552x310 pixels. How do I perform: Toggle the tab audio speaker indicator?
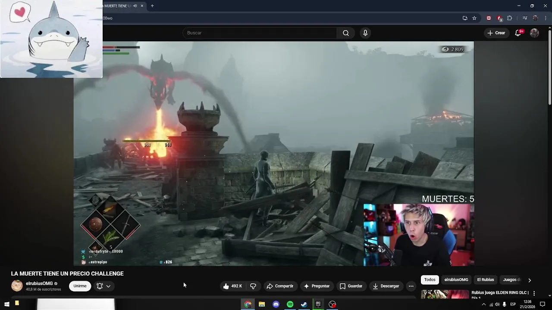(x=135, y=6)
